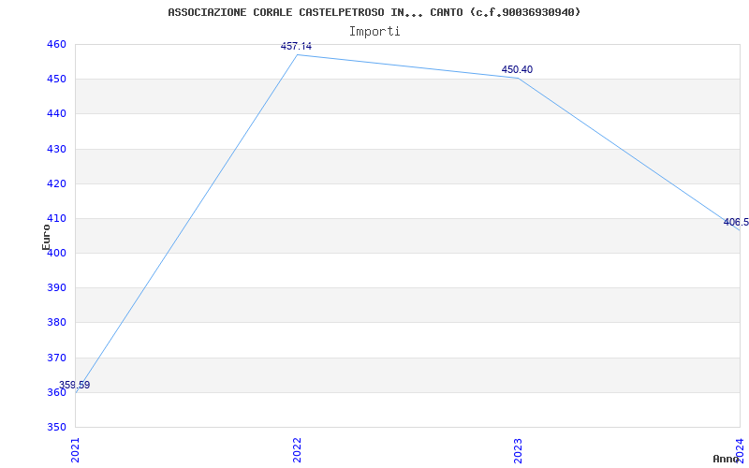Click the 390 y-axis tick label

coord(56,287)
